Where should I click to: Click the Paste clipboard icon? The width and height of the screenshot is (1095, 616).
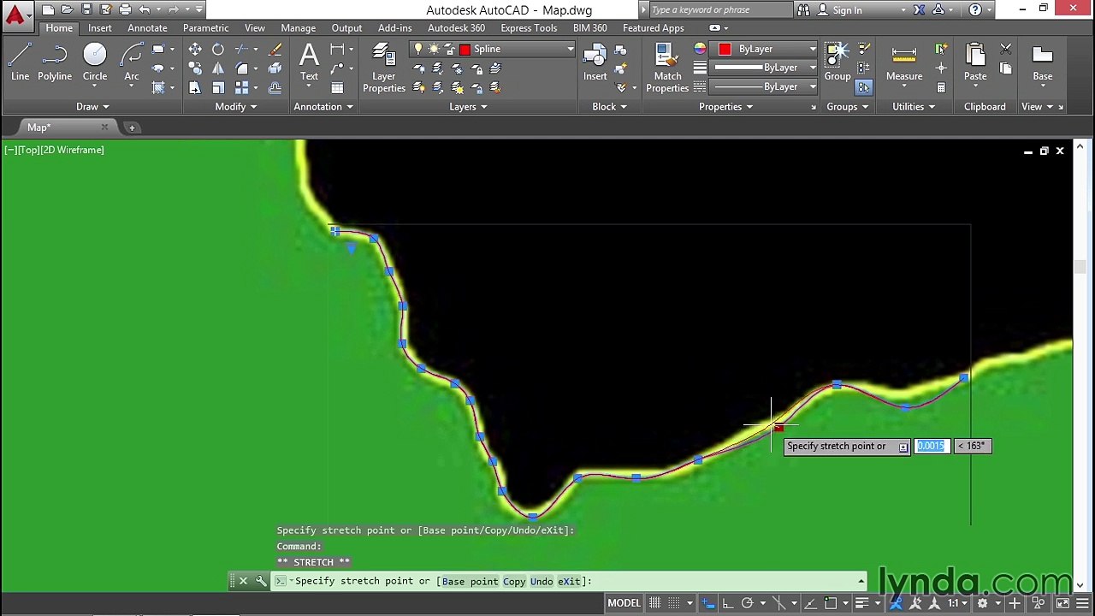(x=975, y=63)
